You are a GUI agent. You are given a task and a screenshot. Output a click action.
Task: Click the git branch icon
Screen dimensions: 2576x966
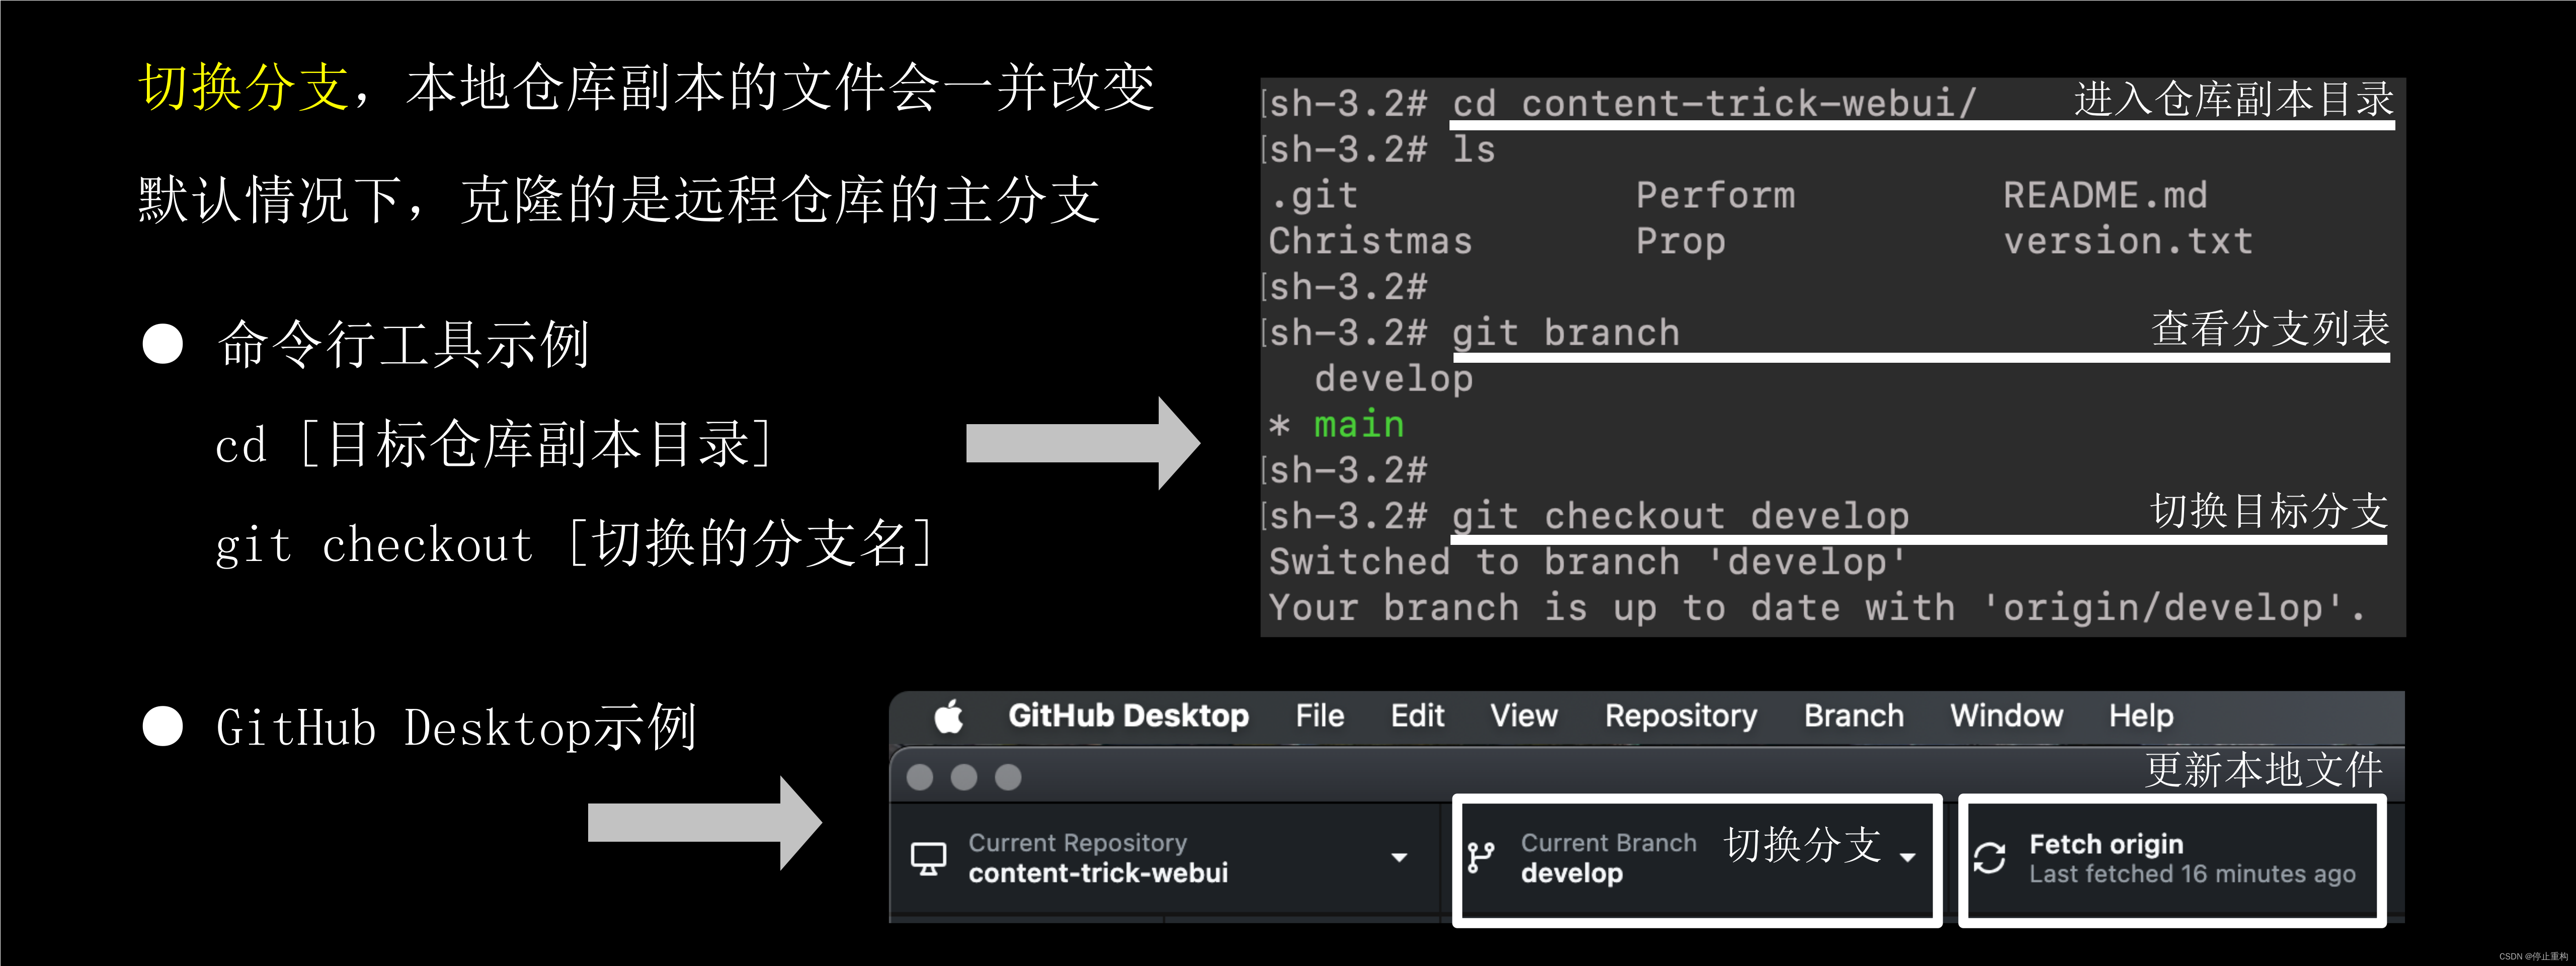(x=1481, y=858)
